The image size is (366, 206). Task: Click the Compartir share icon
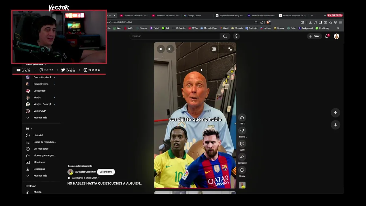coord(242,157)
